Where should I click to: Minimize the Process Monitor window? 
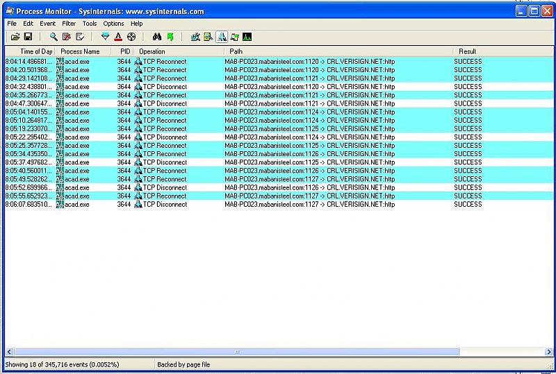pyautogui.click(x=521, y=11)
